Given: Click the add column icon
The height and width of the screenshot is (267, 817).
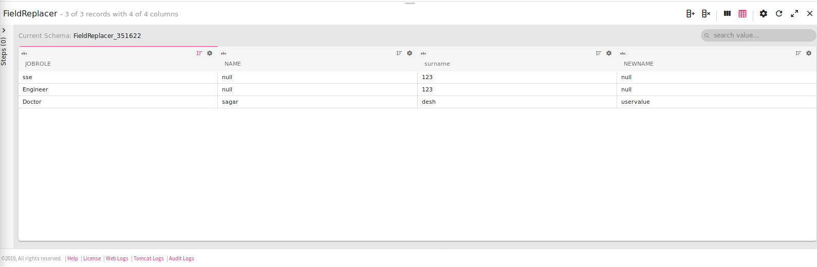Looking at the screenshot, I should [x=690, y=14].
